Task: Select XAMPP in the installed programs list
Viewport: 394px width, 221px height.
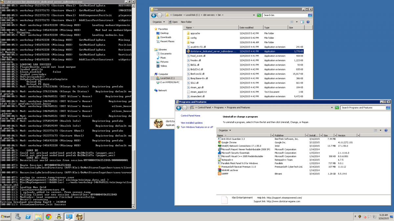Action: (x=225, y=174)
